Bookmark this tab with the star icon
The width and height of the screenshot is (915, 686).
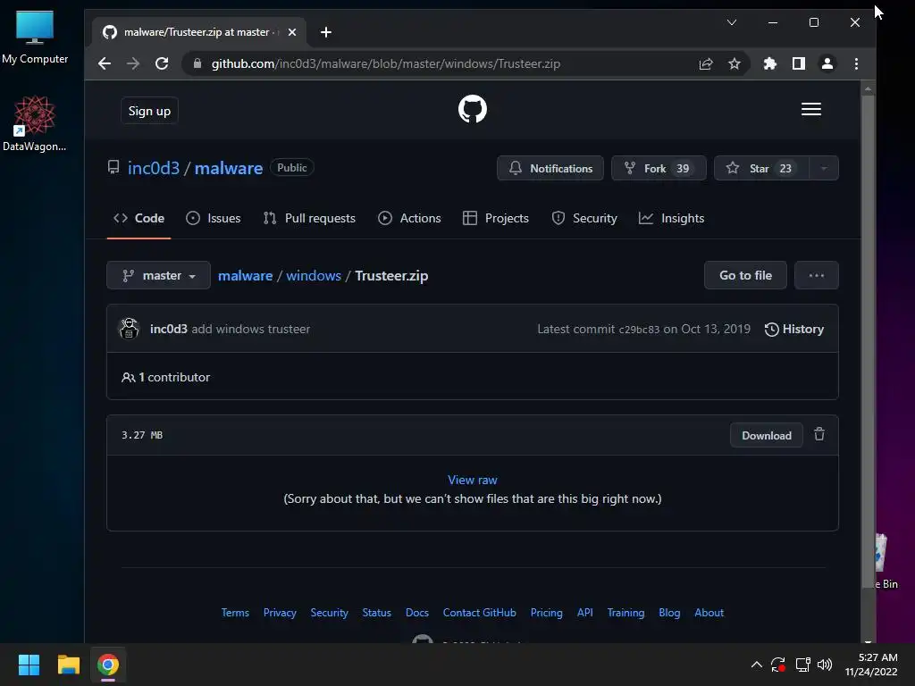pyautogui.click(x=735, y=63)
